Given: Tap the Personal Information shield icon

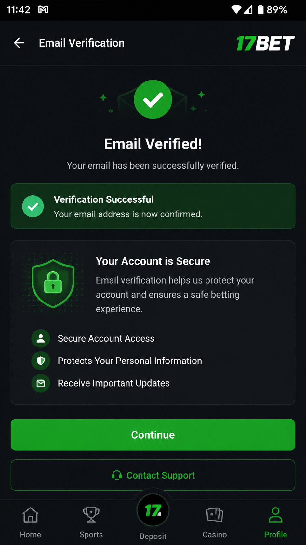Looking at the screenshot, I should pyautogui.click(x=41, y=361).
